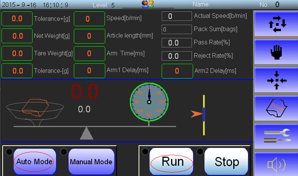Click the Tare Weight value box
Screen dimensions: 298x176
pos(17,53)
